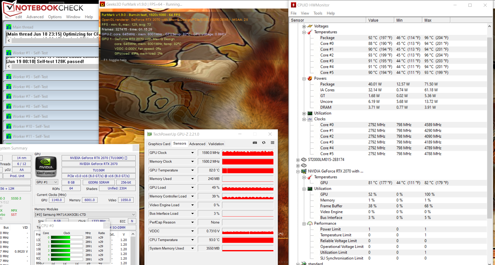Click the Worker #9 Self-Test window icon

[x=9, y=116]
